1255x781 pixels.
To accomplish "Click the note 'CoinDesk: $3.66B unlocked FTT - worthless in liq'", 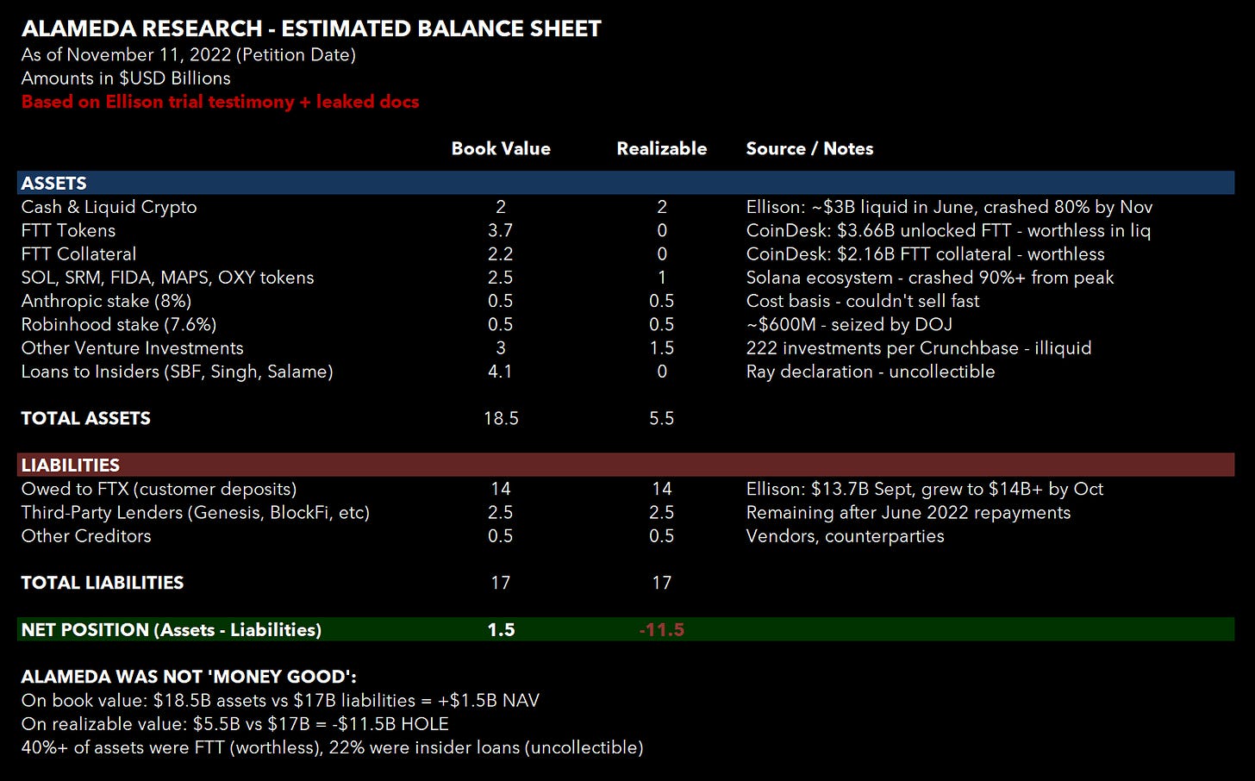I will tap(948, 230).
